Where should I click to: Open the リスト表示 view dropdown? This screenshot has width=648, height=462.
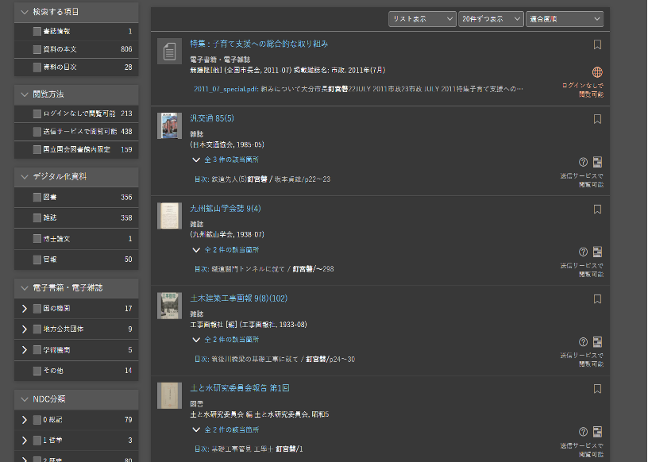pos(422,19)
